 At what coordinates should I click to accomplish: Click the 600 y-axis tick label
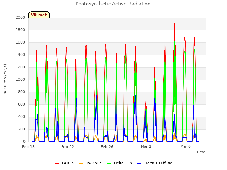click(x=22, y=104)
